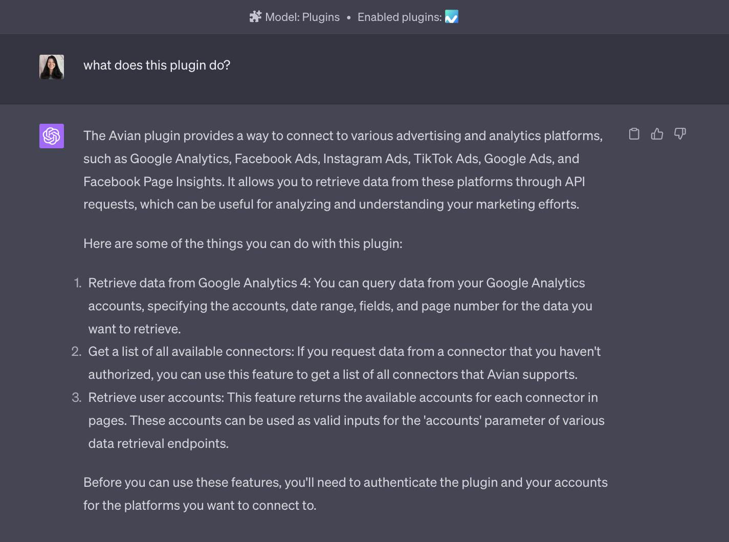Click the list number 1 marker
The height and width of the screenshot is (542, 729).
coord(78,283)
